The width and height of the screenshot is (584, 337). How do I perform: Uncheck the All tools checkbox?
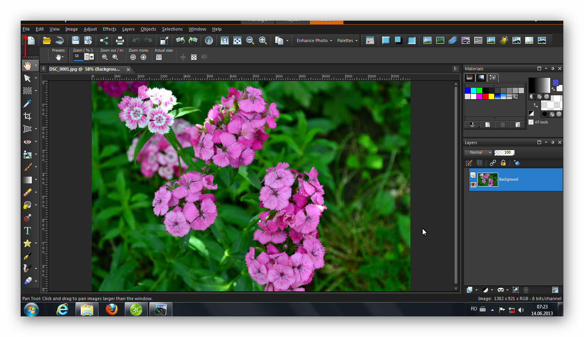531,122
